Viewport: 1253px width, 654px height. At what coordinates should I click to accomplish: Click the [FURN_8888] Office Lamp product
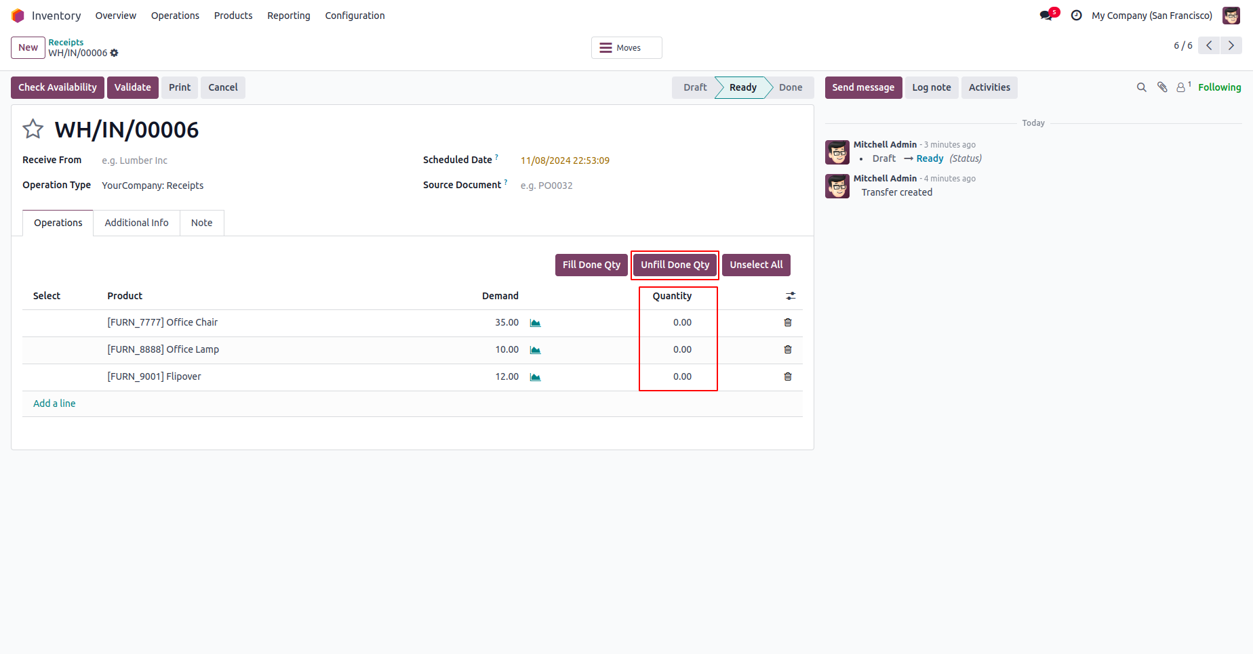163,349
